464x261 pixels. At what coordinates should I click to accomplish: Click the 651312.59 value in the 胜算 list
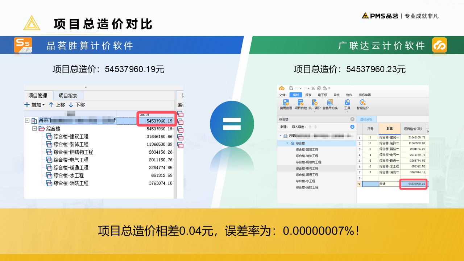[162, 175]
